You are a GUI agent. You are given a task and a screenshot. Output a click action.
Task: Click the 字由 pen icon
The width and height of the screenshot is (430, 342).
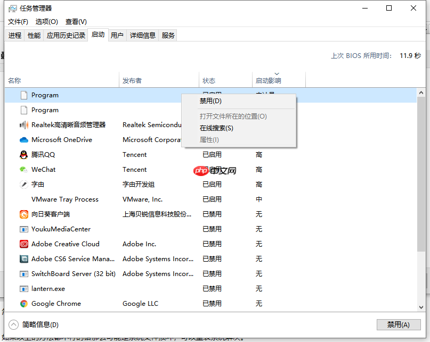point(24,185)
